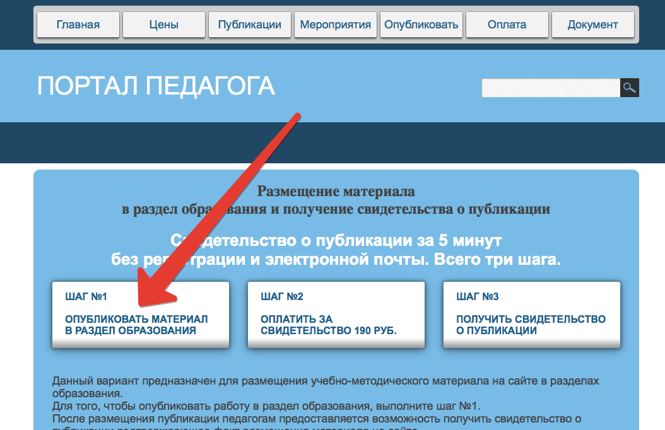This screenshot has width=665, height=430.
Task: Click the line starting После размещения публикации
Action: (x=316, y=419)
